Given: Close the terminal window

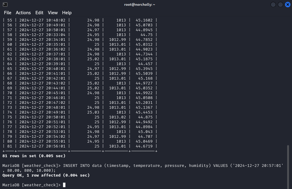Looking at the screenshot, I should coord(287,5).
